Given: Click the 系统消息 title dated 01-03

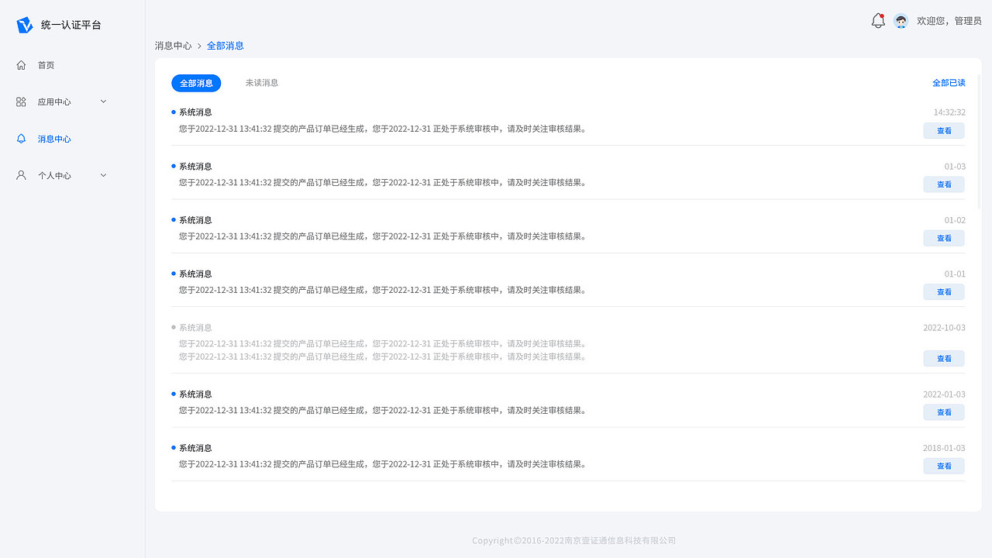Looking at the screenshot, I should (195, 167).
